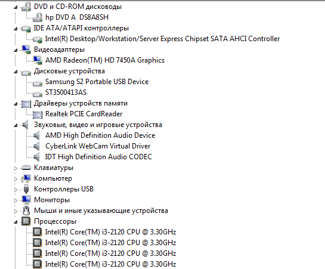Click the USB plug icon for Контроллеры USB
The image size is (325, 269).
click(x=26, y=189)
